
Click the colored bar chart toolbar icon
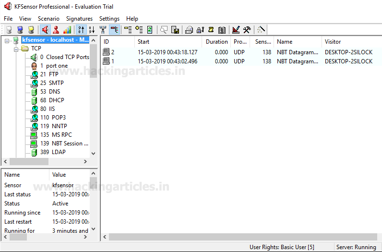67,30
